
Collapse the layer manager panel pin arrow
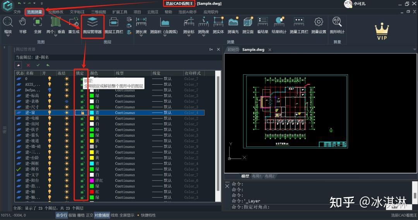[x=211, y=49]
